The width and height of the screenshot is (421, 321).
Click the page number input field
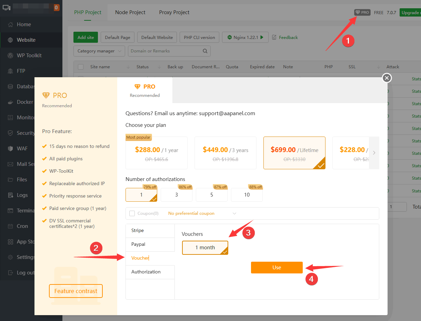point(397,207)
